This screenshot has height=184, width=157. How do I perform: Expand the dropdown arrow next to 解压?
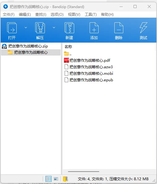click(54, 28)
